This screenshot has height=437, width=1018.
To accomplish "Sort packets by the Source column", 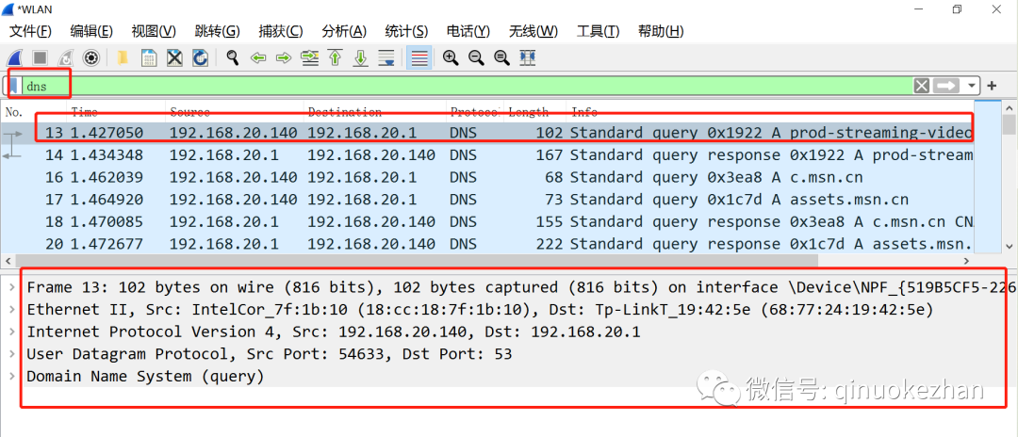I will tap(235, 112).
